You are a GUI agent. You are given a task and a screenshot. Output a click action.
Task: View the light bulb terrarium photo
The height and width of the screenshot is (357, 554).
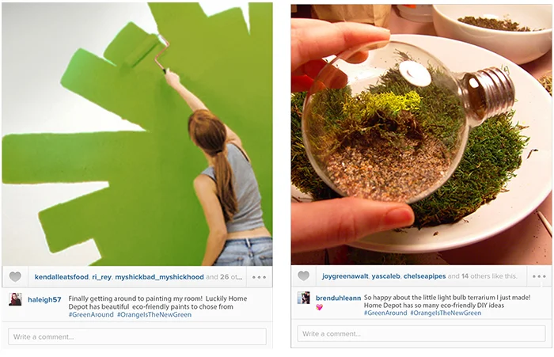click(421, 135)
